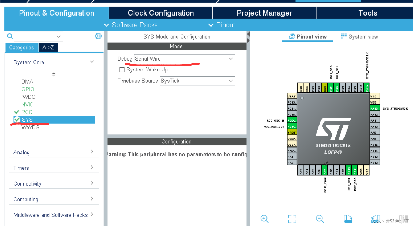Click the NRST pin on the chip

pos(292,133)
